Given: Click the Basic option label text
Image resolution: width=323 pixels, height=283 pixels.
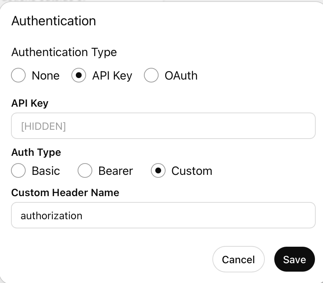Looking at the screenshot, I should click(x=46, y=171).
